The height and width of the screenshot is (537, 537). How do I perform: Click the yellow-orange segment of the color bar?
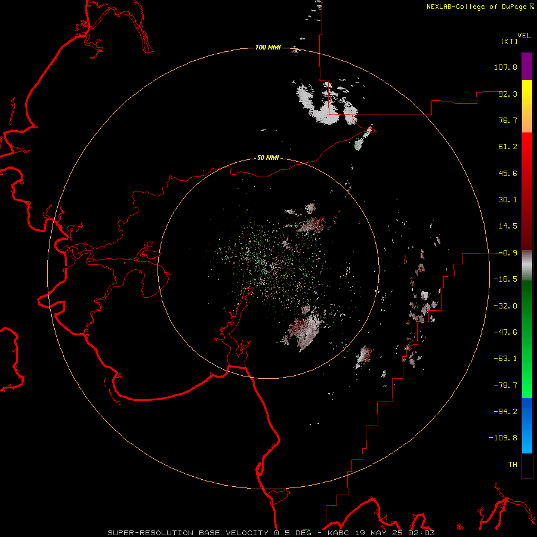[x=527, y=106]
